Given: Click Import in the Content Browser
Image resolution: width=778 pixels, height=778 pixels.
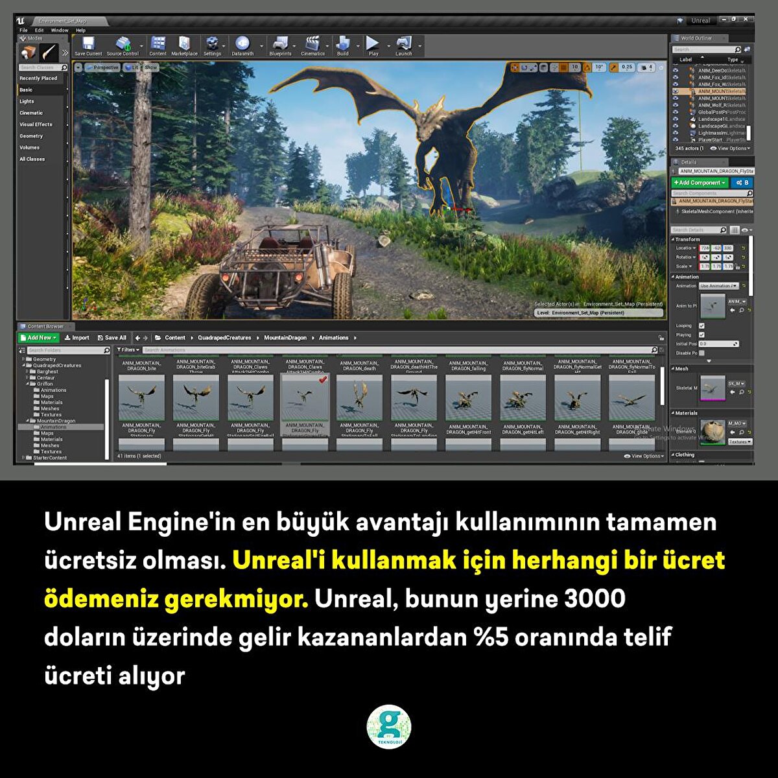Looking at the screenshot, I should [78, 338].
